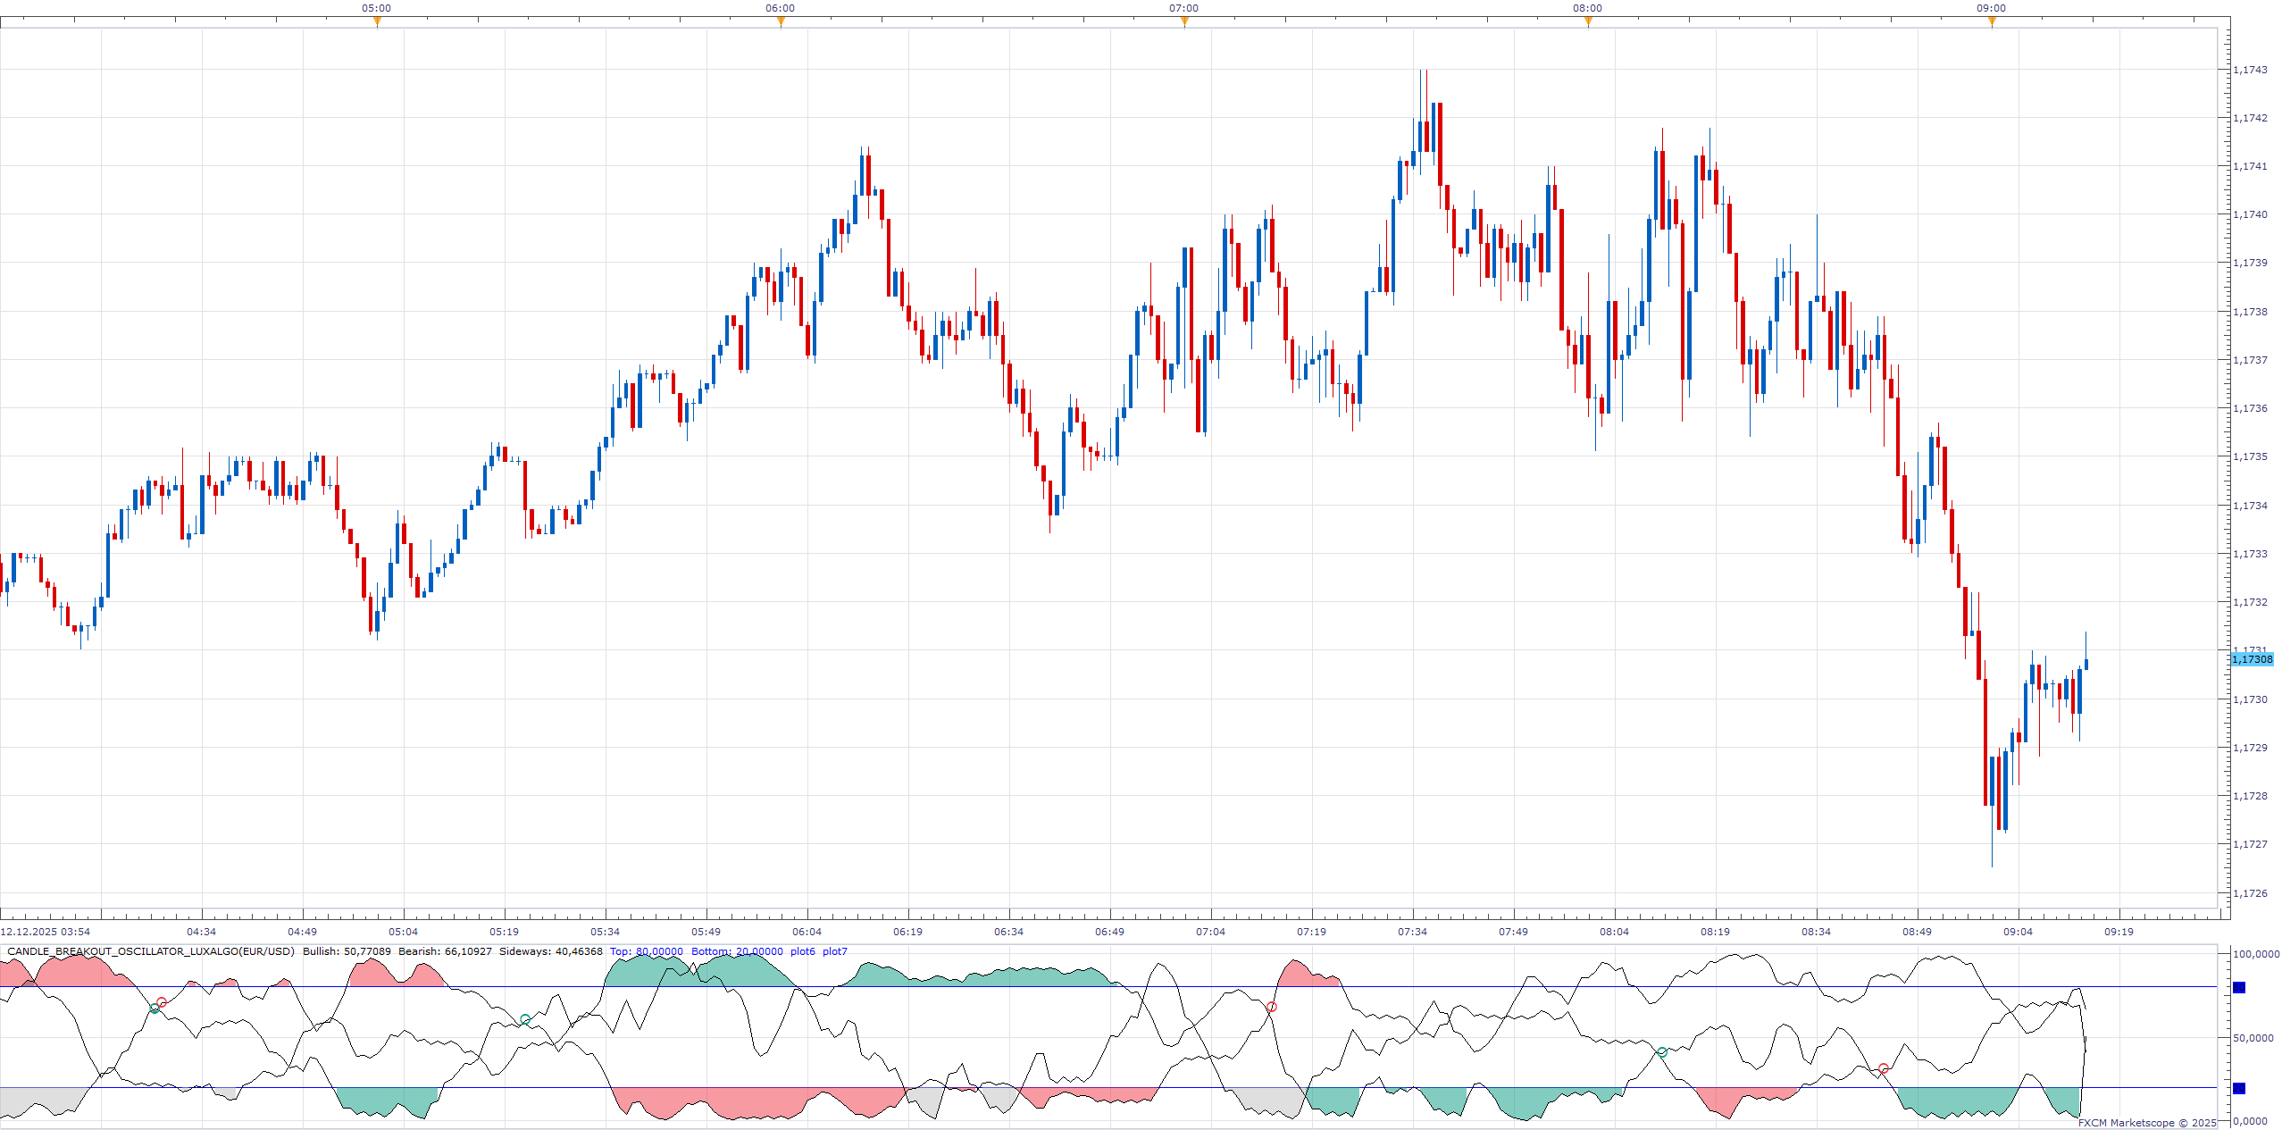Click the 04:34 time axis label
Image resolution: width=2282 pixels, height=1130 pixels.
[201, 932]
